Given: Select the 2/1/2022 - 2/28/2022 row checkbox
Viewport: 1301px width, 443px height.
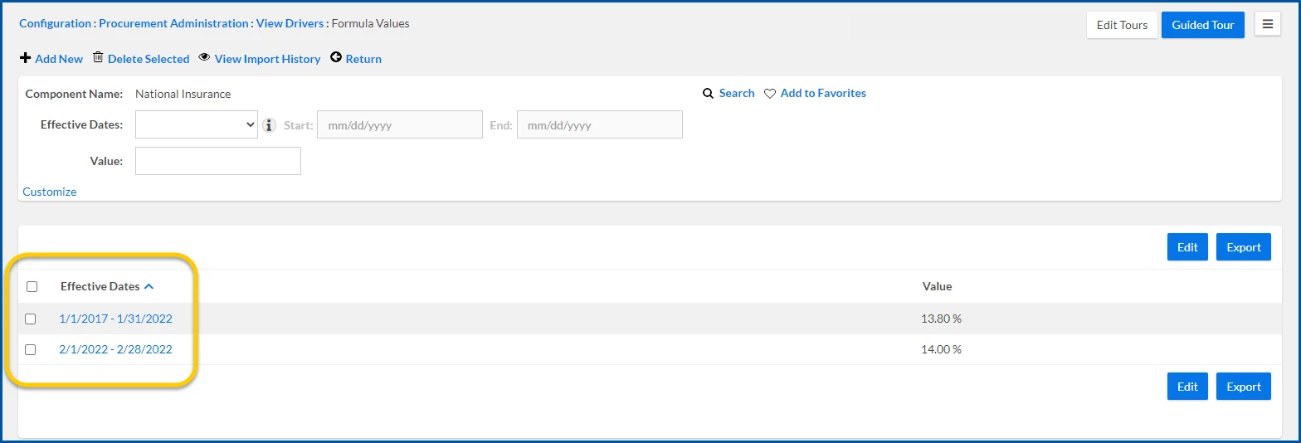Looking at the screenshot, I should pyautogui.click(x=31, y=349).
